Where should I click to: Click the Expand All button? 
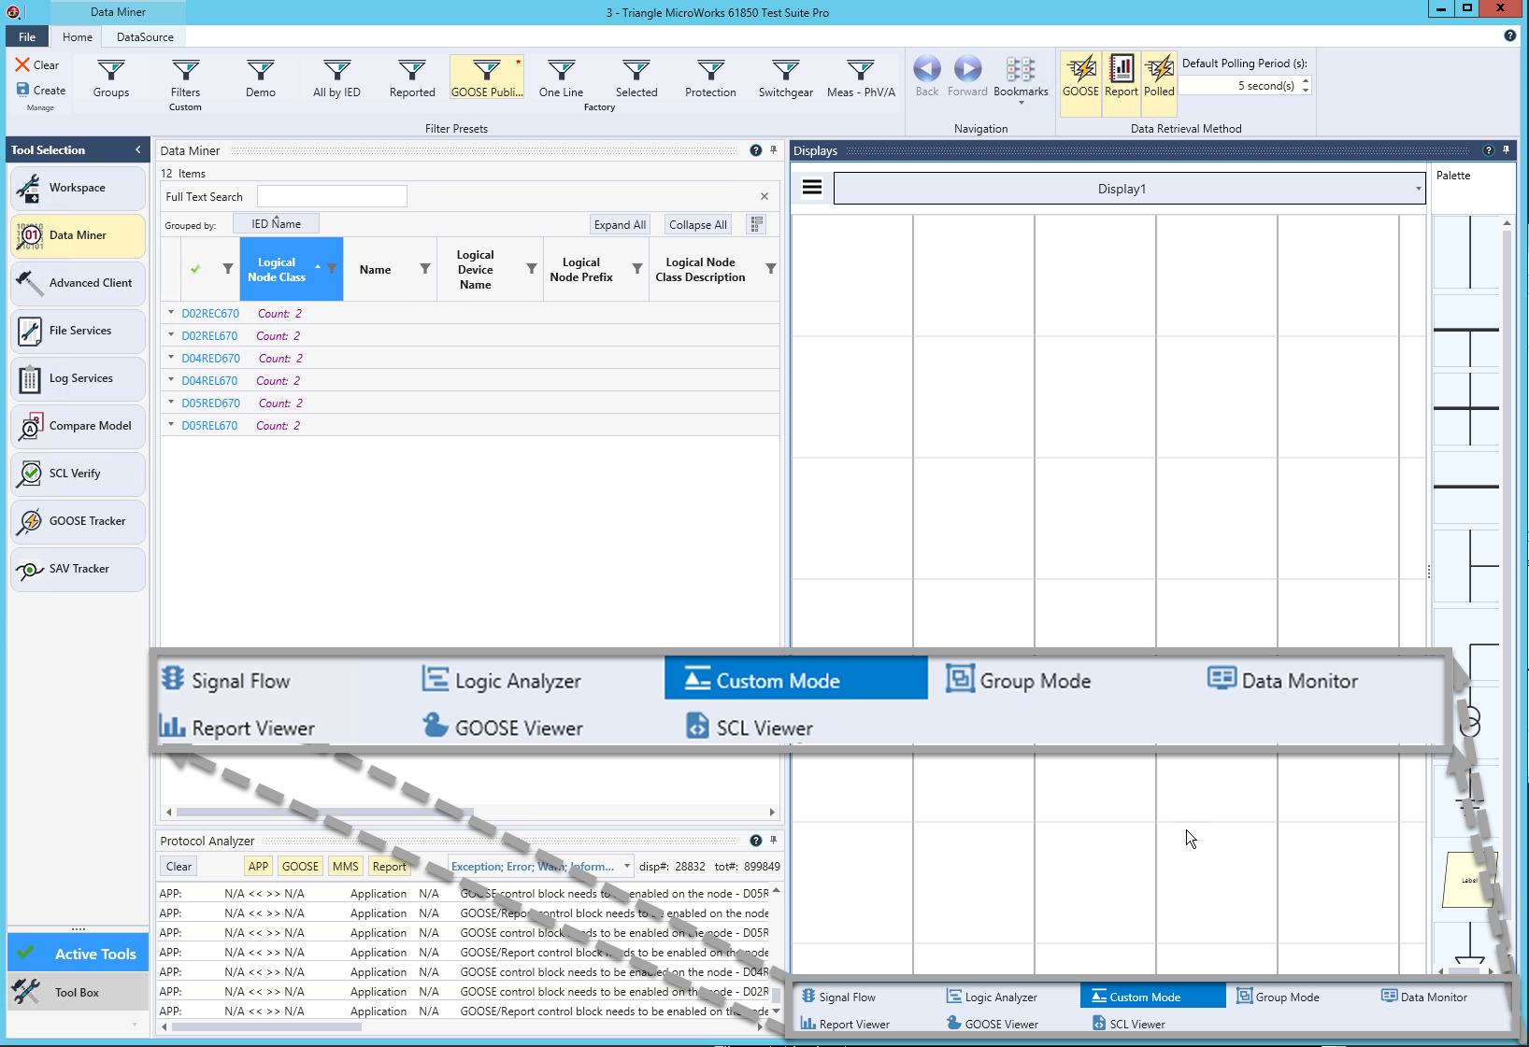tap(620, 225)
